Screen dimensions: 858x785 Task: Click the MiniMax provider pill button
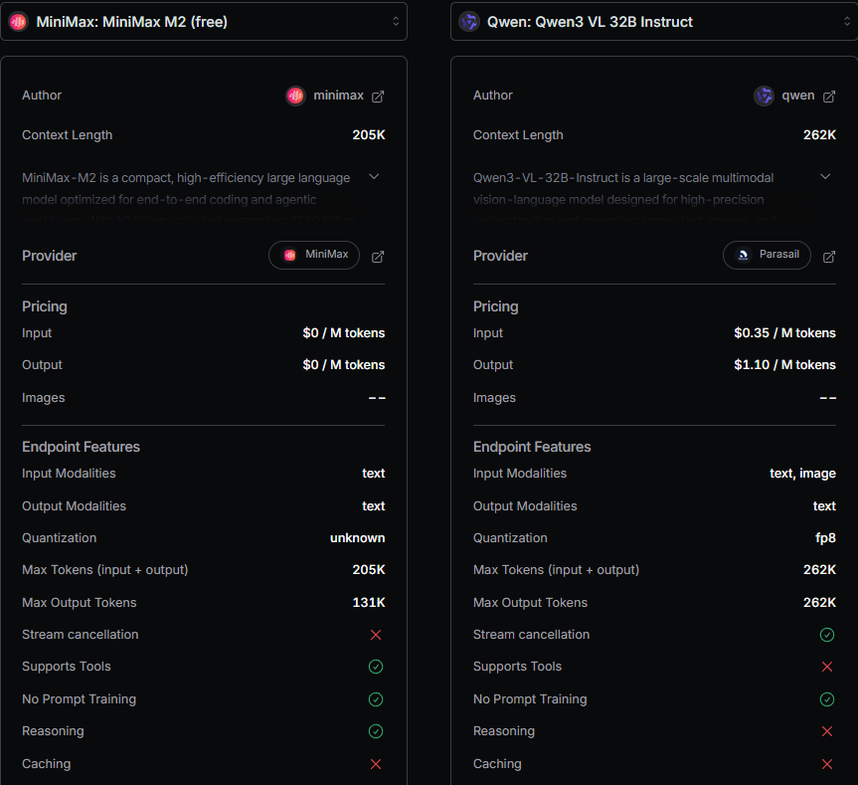pos(314,255)
